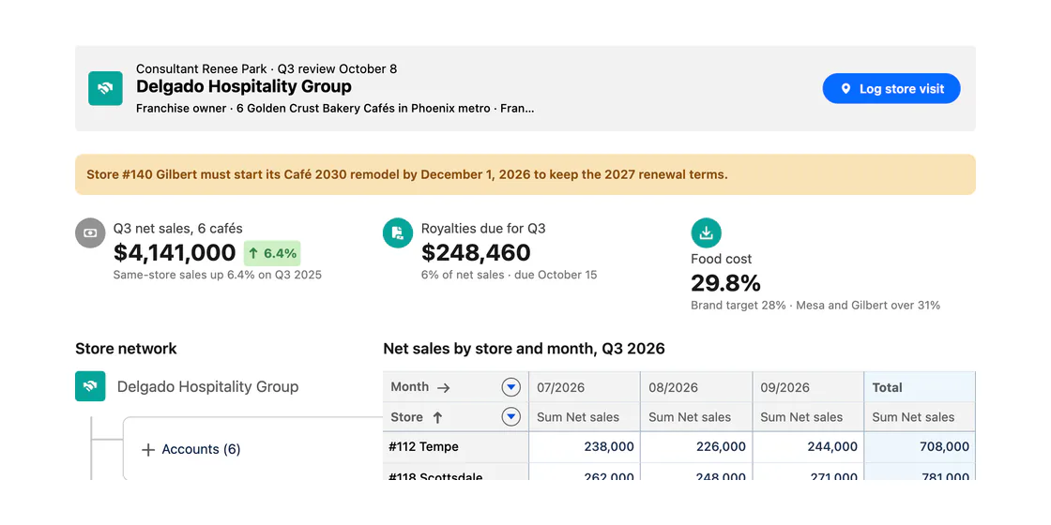This screenshot has height=525, width=1051.
Task: Click the Store #140 Gilbert remodel alert banner
Action: [x=525, y=174]
